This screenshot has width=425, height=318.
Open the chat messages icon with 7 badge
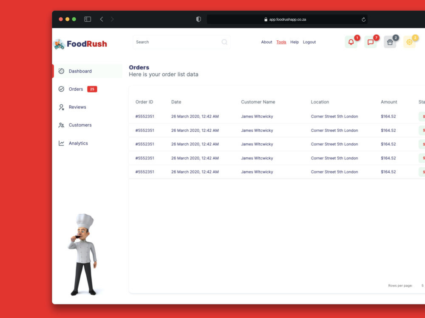coord(370,42)
